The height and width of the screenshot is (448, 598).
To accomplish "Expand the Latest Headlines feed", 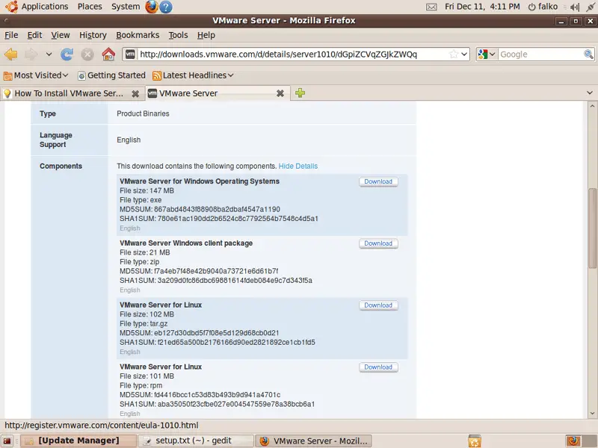I will pos(193,75).
